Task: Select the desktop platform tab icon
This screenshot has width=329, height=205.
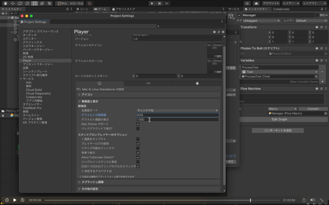Action: pyautogui.click(x=100, y=83)
